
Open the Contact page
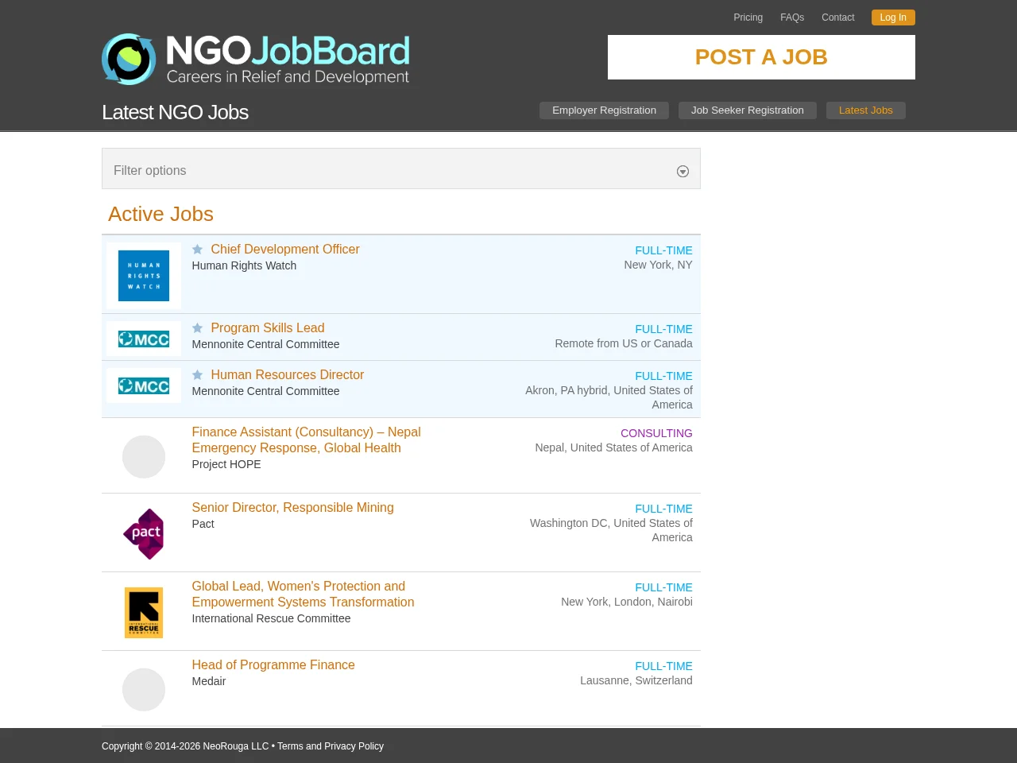838,17
